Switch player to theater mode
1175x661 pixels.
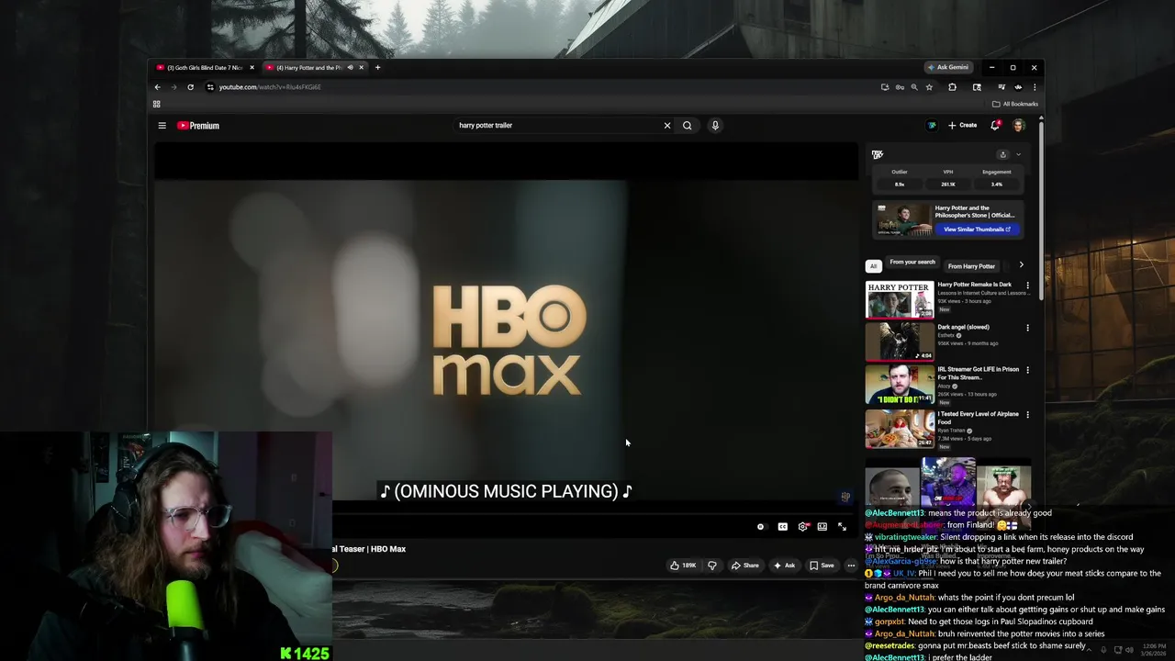(x=822, y=527)
